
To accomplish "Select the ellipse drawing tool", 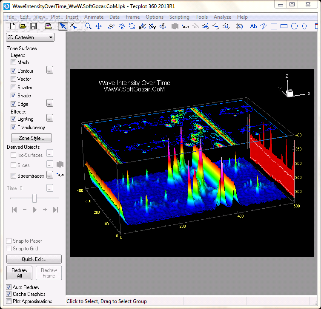I will coord(304,26).
